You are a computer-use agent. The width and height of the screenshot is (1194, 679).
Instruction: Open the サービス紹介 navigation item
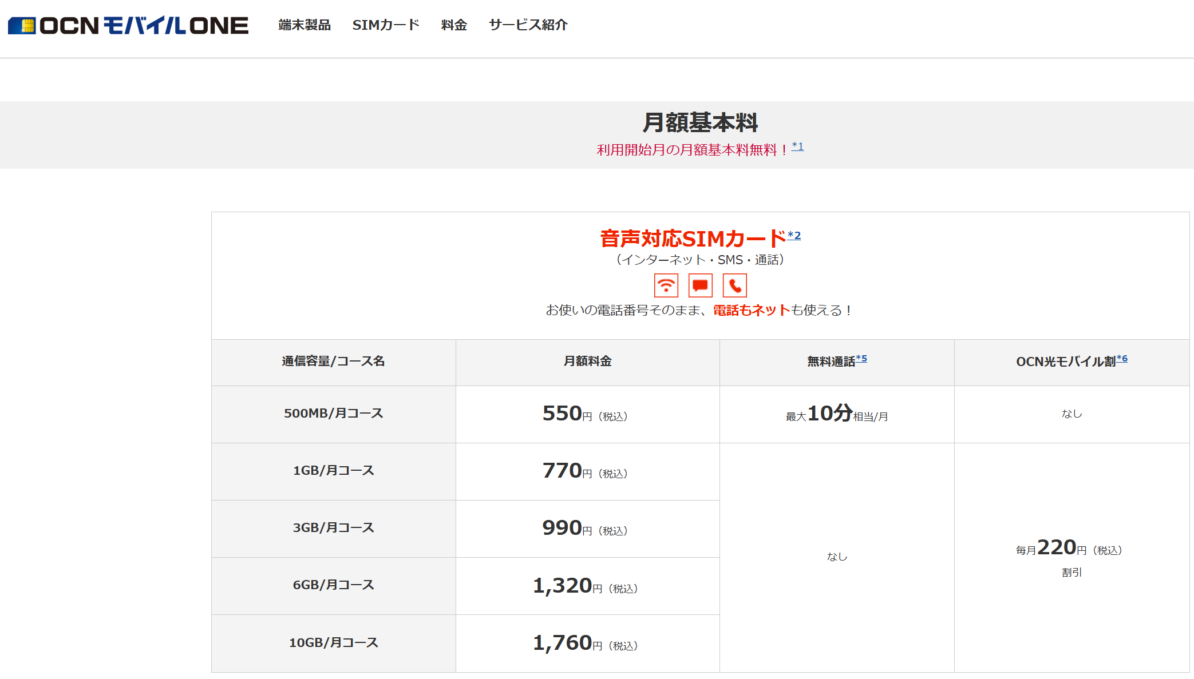point(527,25)
